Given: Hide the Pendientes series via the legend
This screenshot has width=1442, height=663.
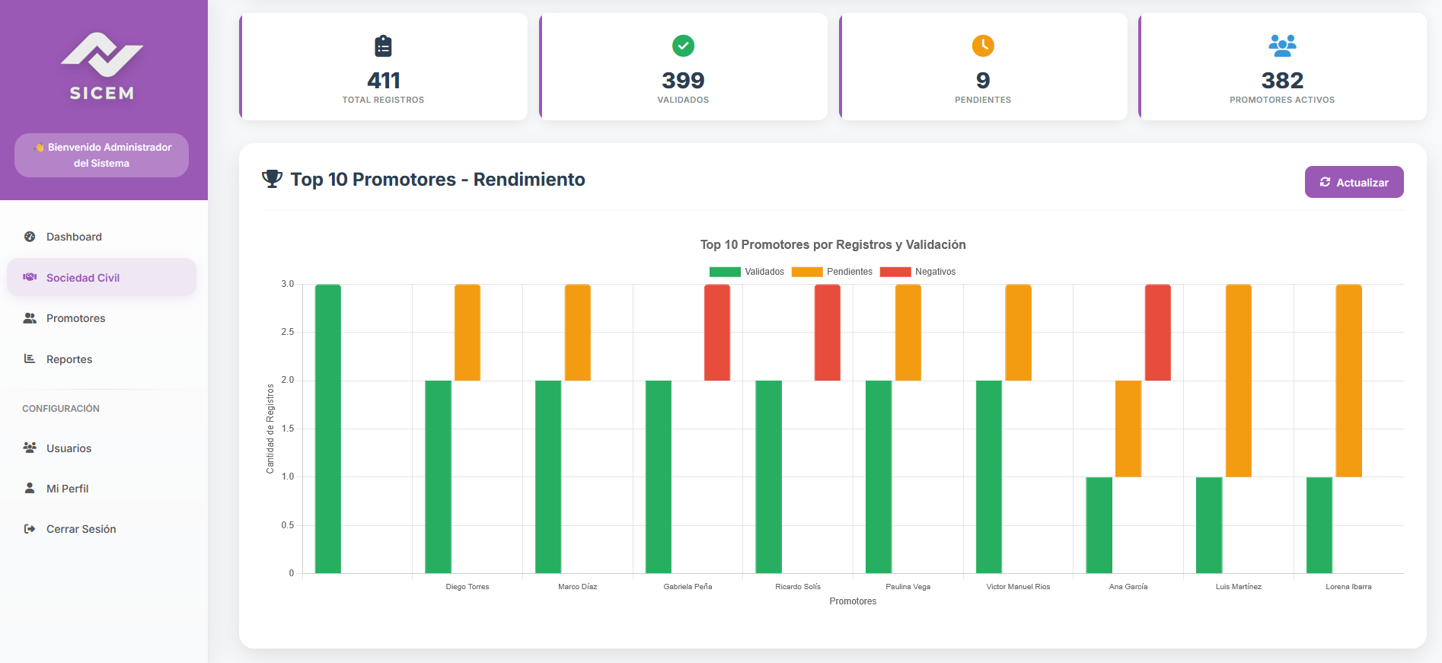Looking at the screenshot, I should (x=832, y=272).
